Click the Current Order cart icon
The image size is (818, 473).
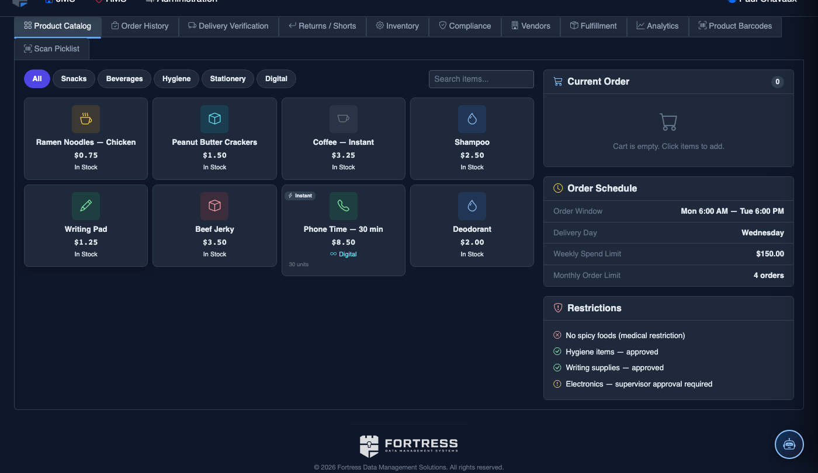(558, 82)
